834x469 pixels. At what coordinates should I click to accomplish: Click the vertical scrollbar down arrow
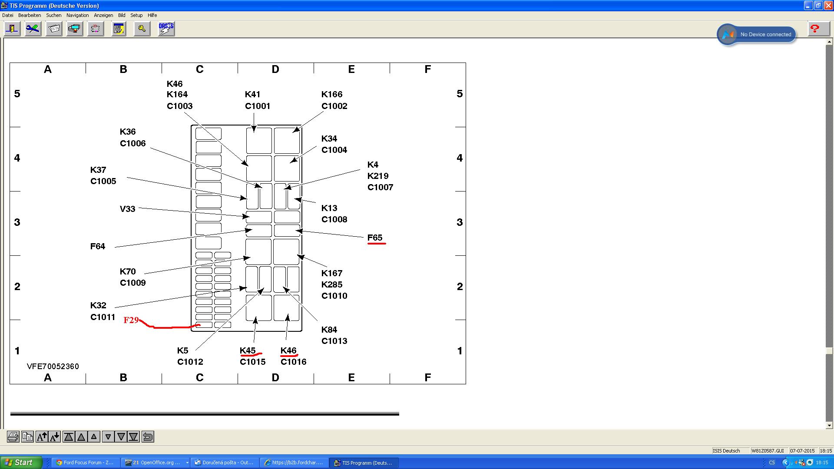pos(829,426)
